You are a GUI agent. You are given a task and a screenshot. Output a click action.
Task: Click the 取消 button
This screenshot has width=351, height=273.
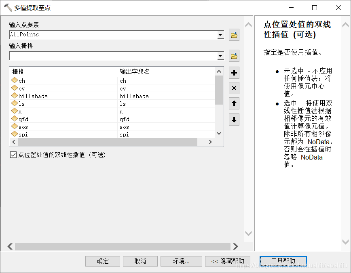140,261
